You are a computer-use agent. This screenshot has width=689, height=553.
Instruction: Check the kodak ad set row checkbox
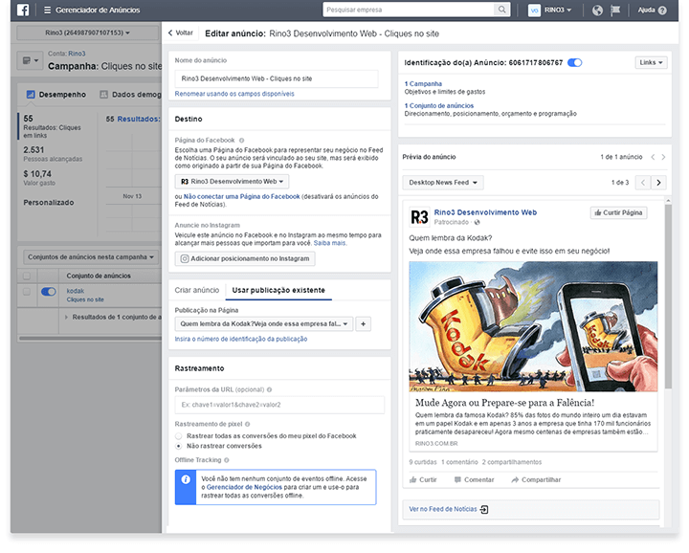(x=27, y=292)
